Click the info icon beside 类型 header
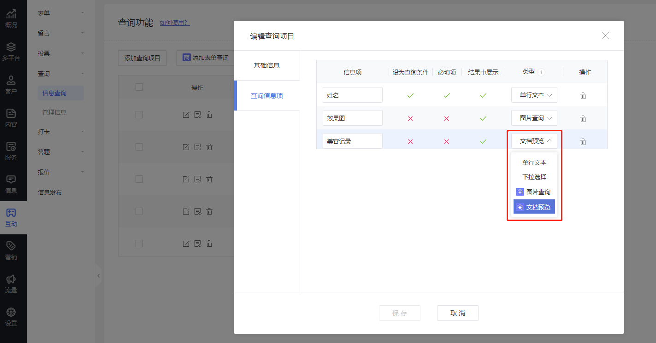This screenshot has width=656, height=343. click(542, 72)
